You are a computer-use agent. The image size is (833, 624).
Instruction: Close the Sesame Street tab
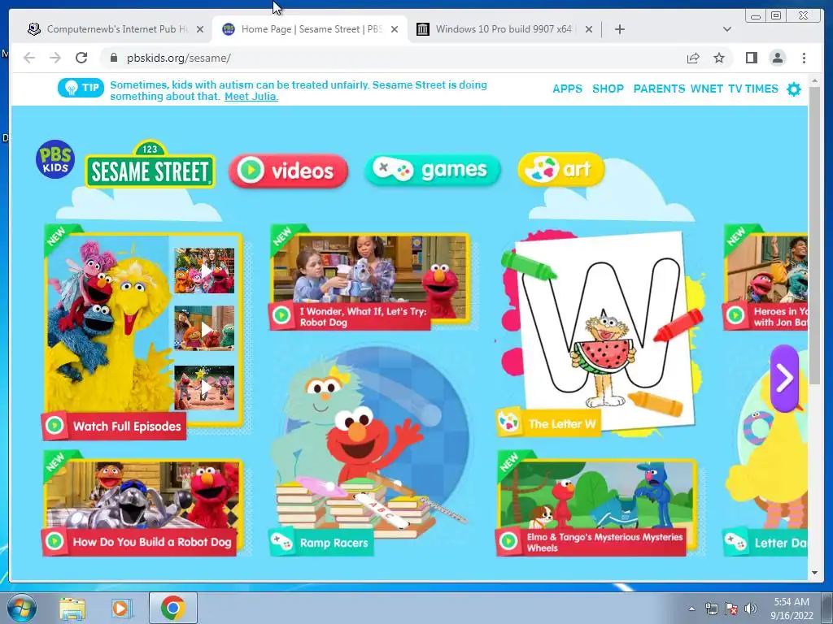pos(395,30)
